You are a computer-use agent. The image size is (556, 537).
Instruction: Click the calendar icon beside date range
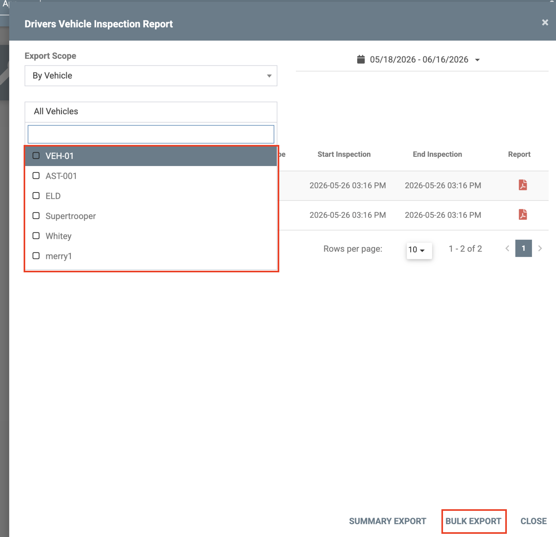pyautogui.click(x=361, y=59)
